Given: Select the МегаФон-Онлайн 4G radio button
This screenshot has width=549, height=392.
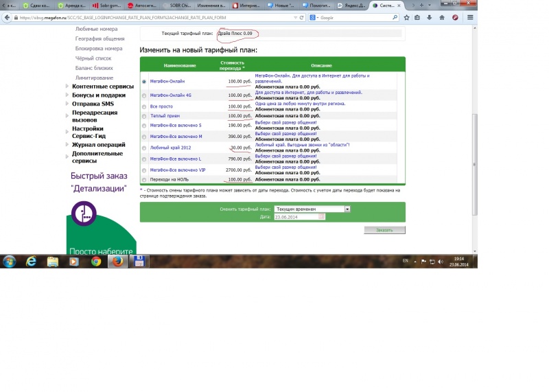Looking at the screenshot, I should 144,95.
